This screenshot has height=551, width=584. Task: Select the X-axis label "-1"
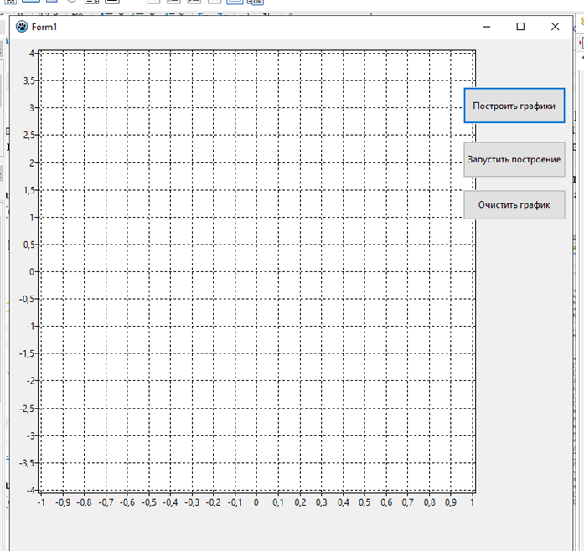(x=40, y=503)
